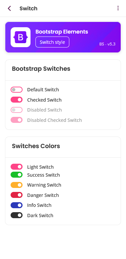Click the Bootstrap B logo icon
126x259 pixels.
pyautogui.click(x=21, y=37)
